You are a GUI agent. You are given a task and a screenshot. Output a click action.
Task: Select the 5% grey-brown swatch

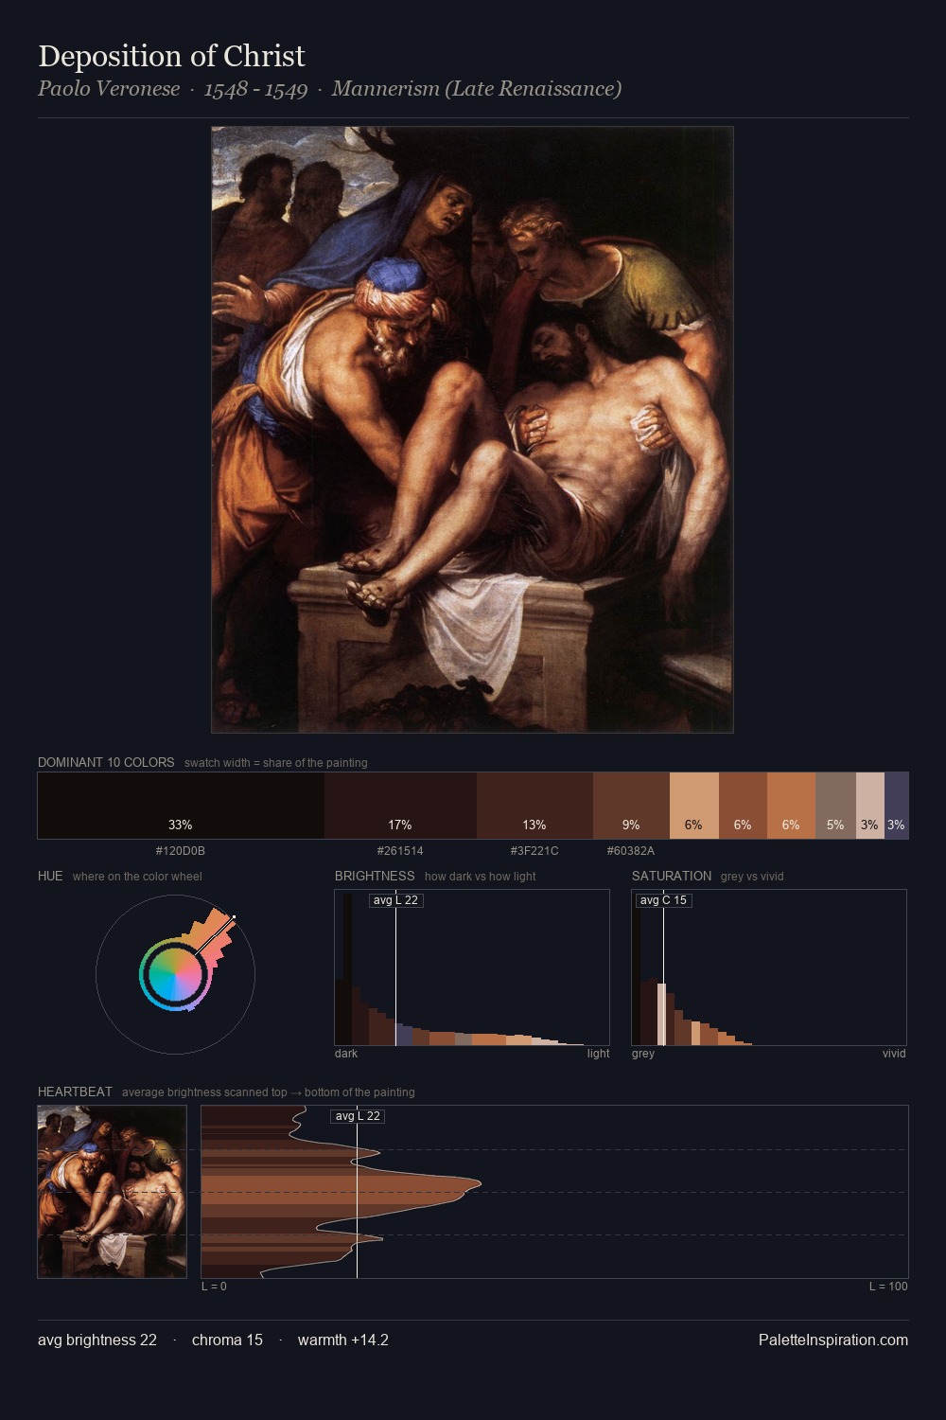[835, 806]
